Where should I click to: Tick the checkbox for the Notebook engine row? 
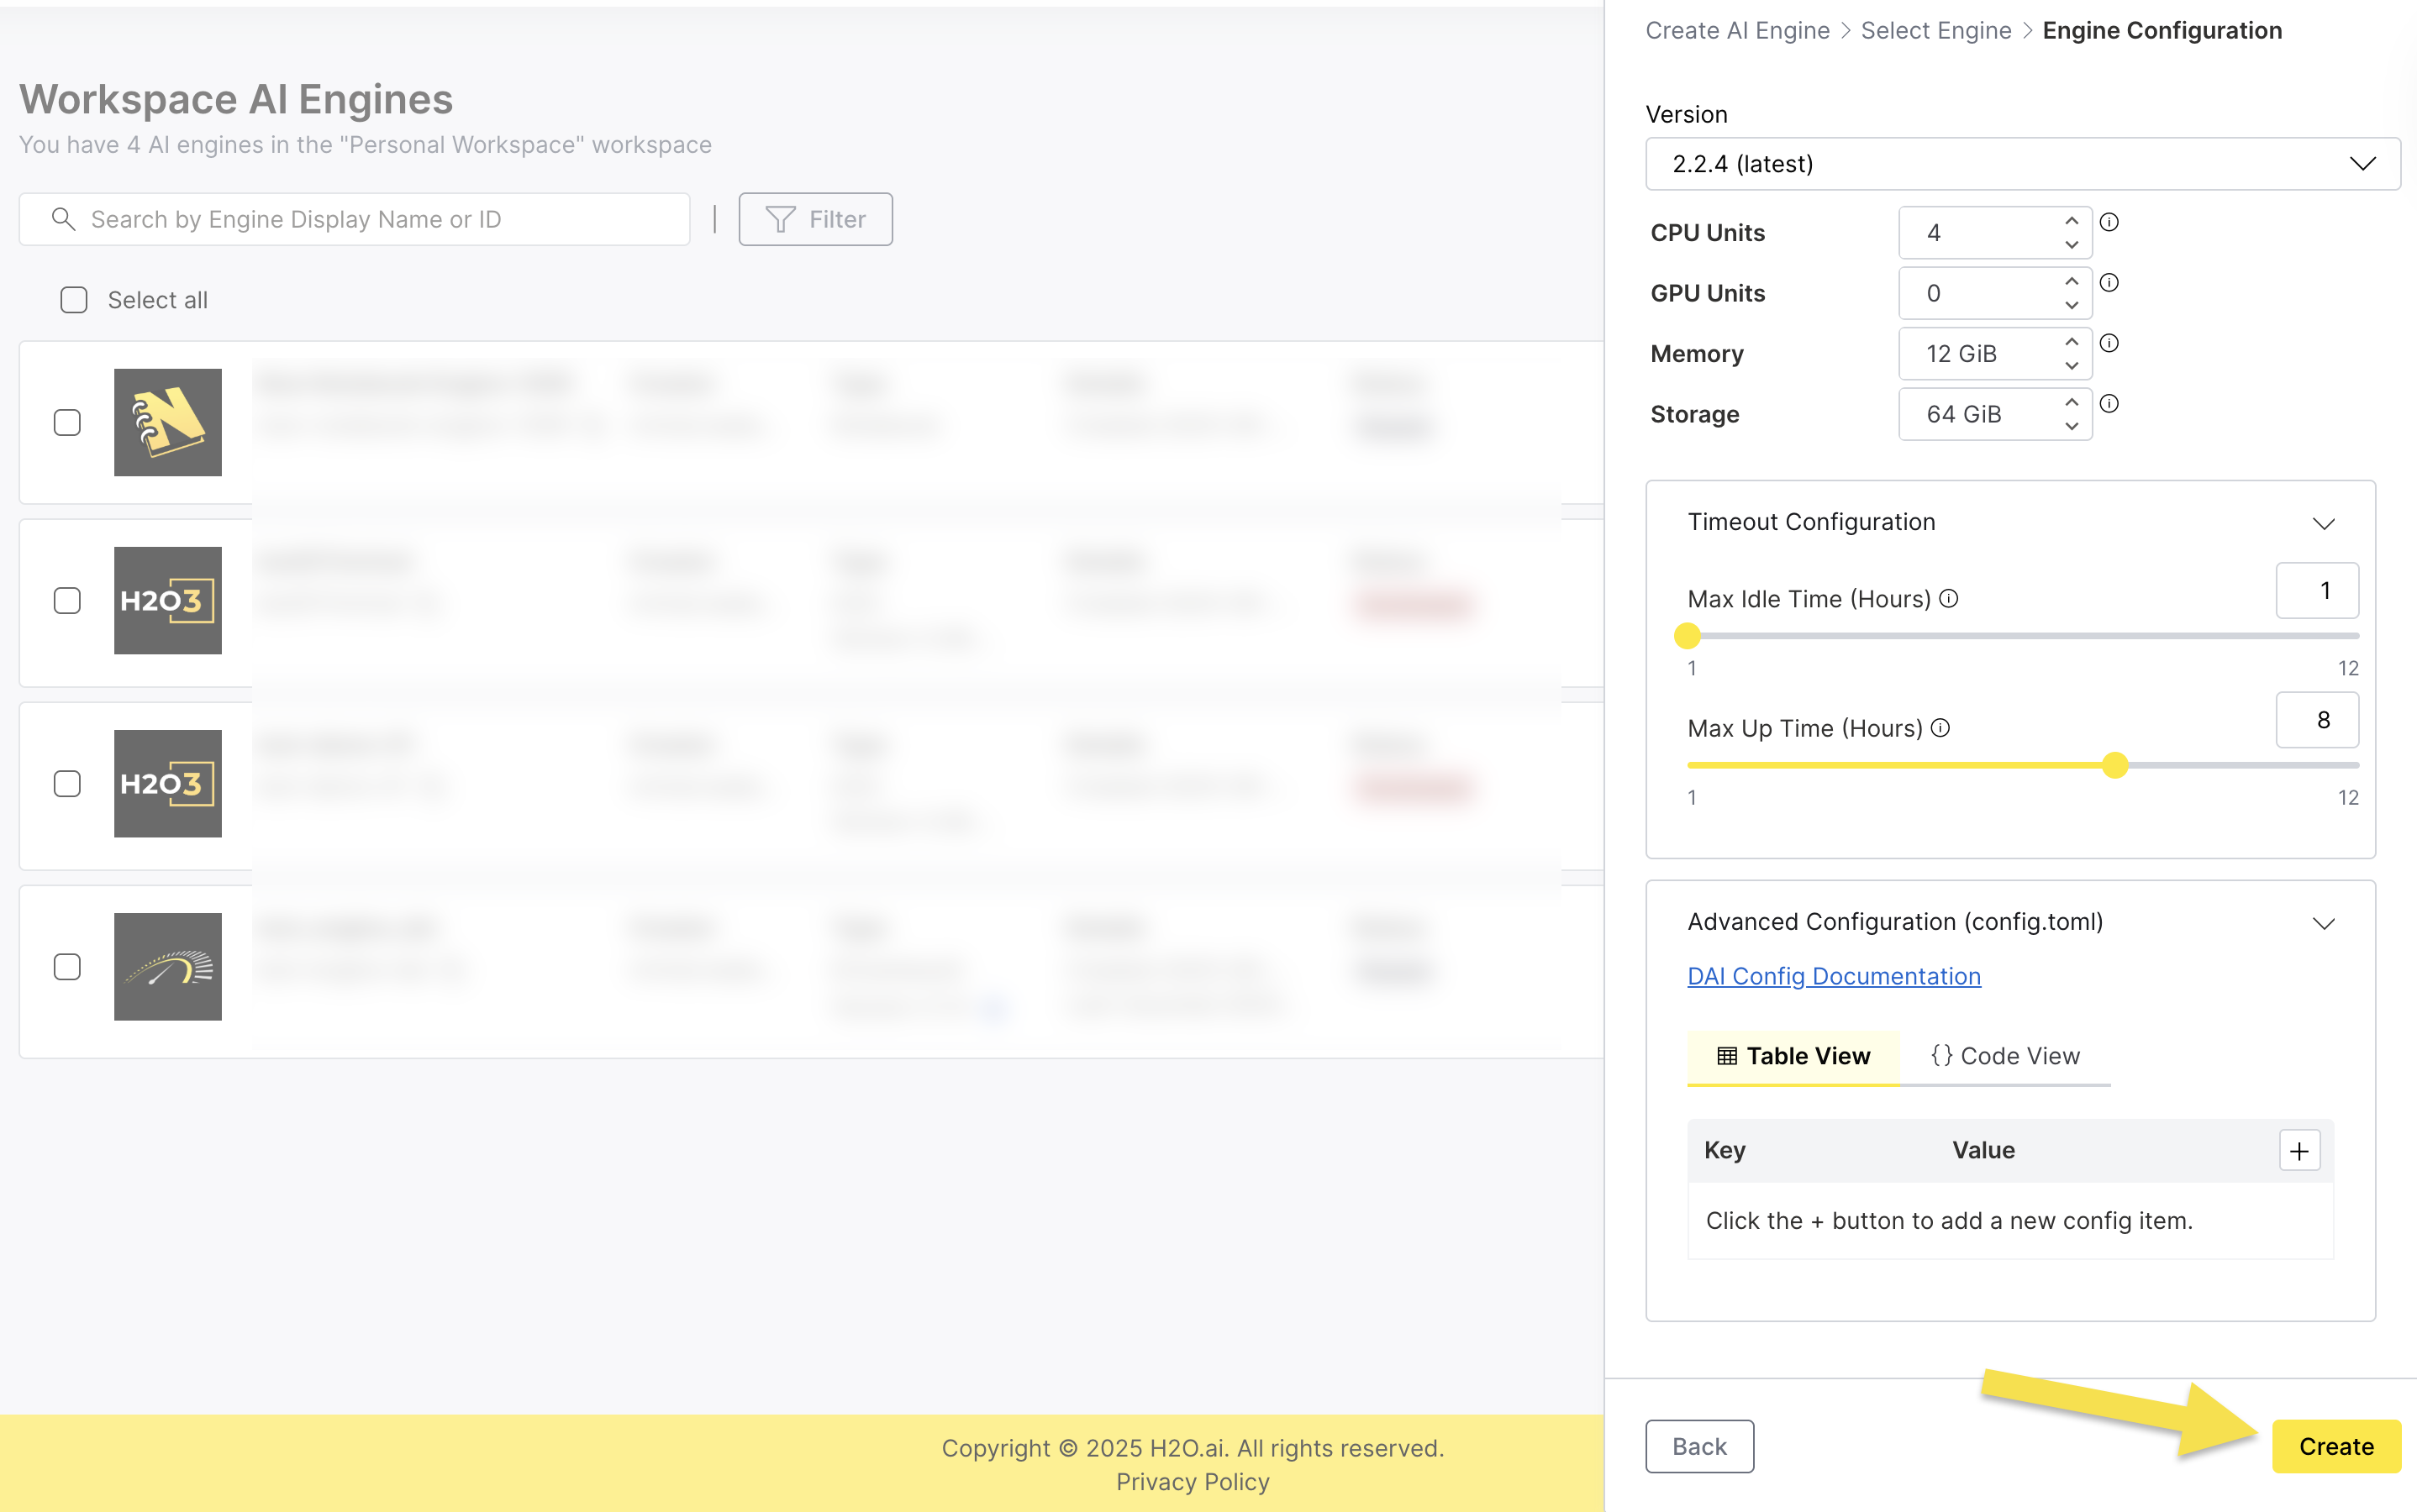coord(67,422)
